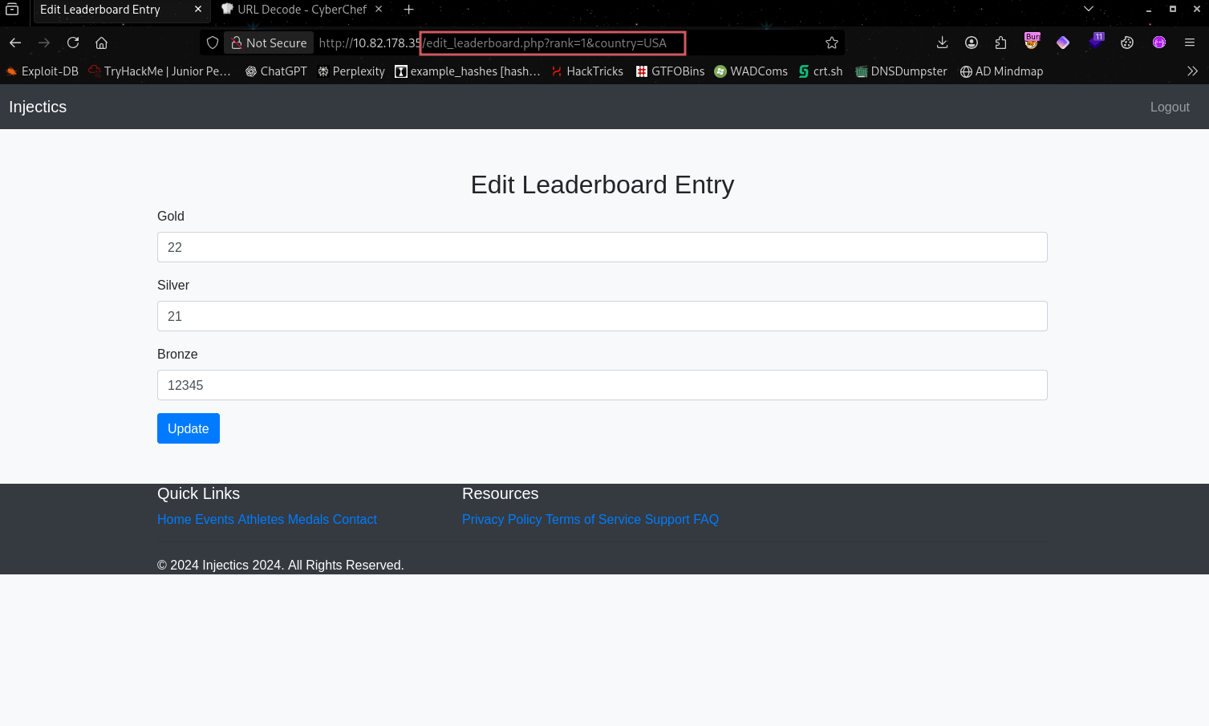Click the Burp proxy extension icon

pos(1032,41)
